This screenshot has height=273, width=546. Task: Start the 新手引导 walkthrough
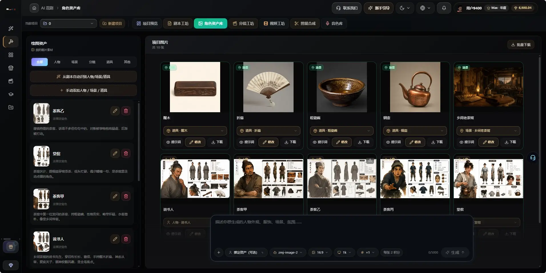click(379, 8)
